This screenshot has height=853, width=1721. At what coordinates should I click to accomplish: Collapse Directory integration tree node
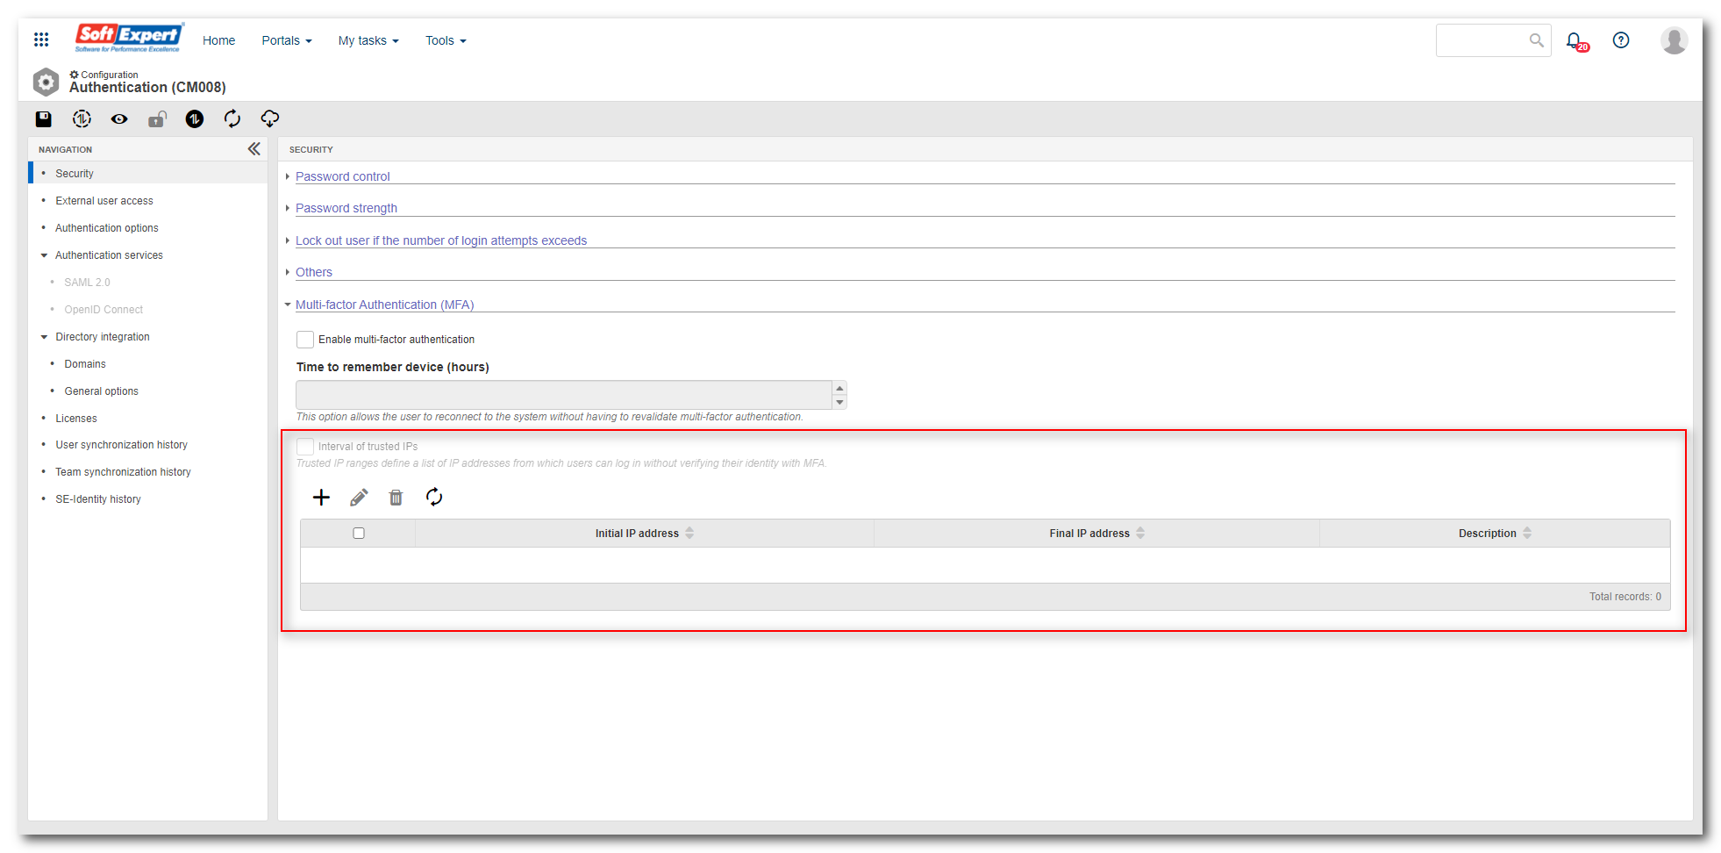(x=44, y=337)
